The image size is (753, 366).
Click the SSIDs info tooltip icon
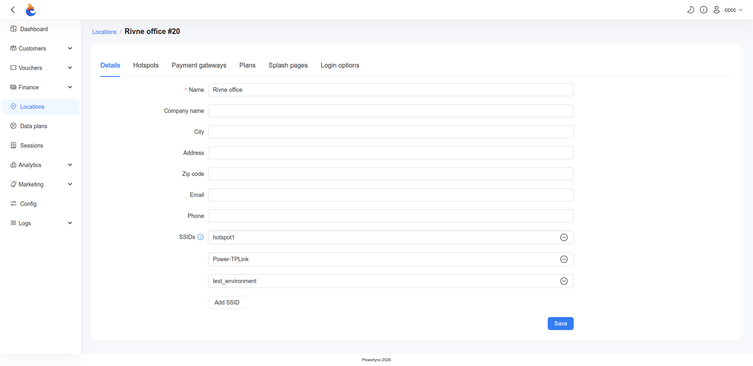(x=200, y=237)
